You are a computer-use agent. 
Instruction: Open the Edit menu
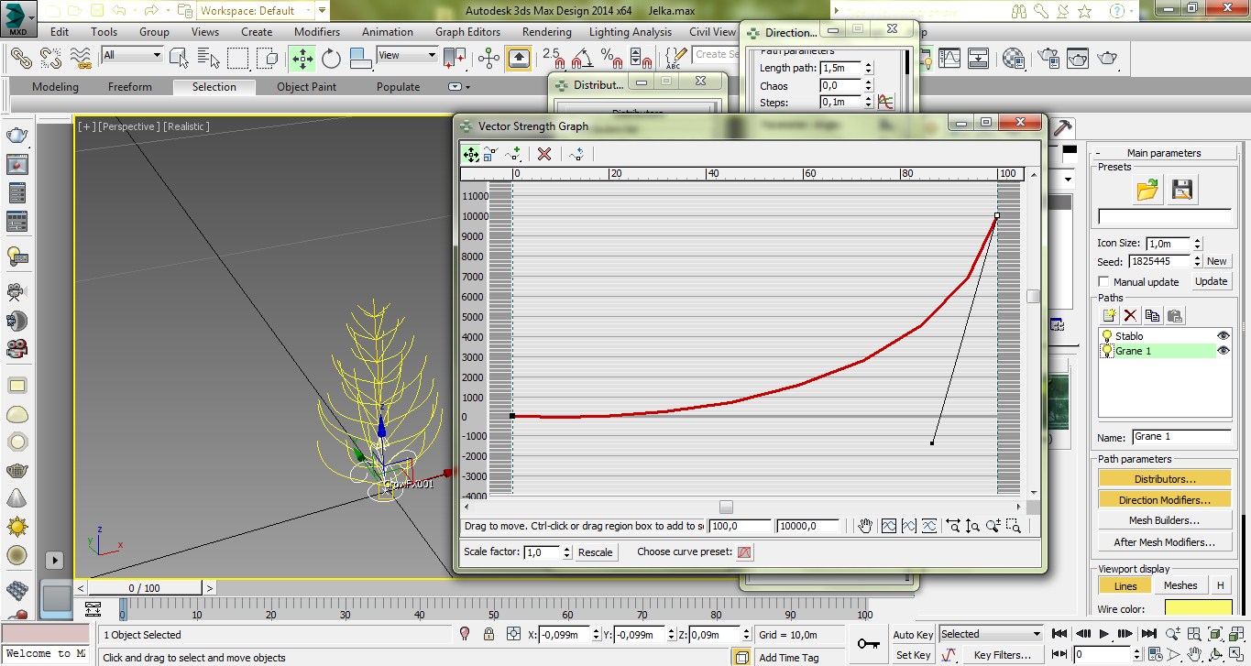60,31
